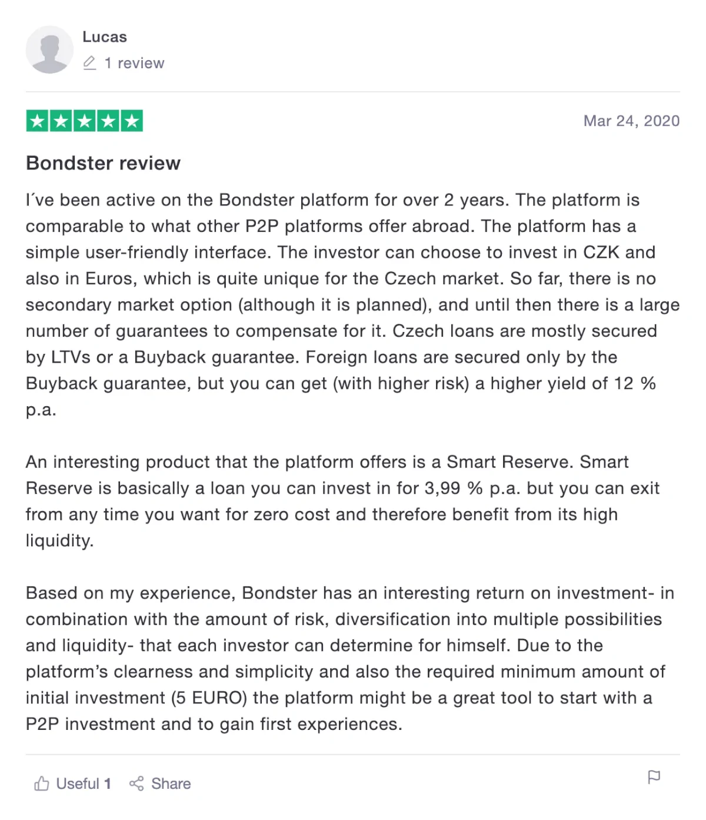Open the 'Bondster review' title
The width and height of the screenshot is (706, 820).
(103, 163)
